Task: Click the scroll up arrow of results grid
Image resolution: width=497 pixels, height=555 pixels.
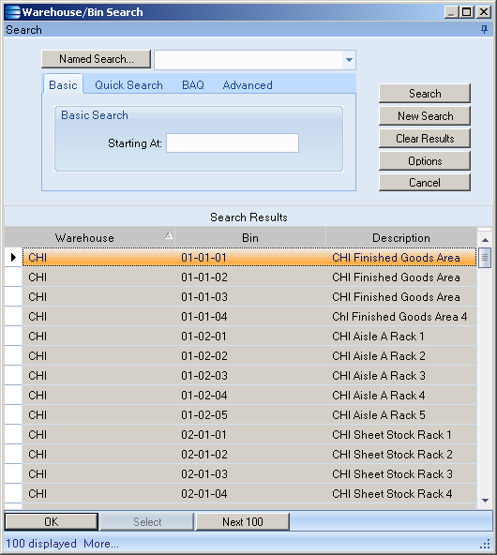Action: (485, 240)
